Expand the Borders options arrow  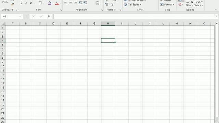pyautogui.click(x=44, y=3)
